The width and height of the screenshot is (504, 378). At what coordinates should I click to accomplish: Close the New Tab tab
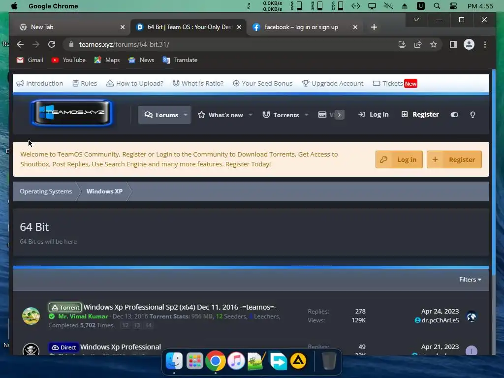123,27
